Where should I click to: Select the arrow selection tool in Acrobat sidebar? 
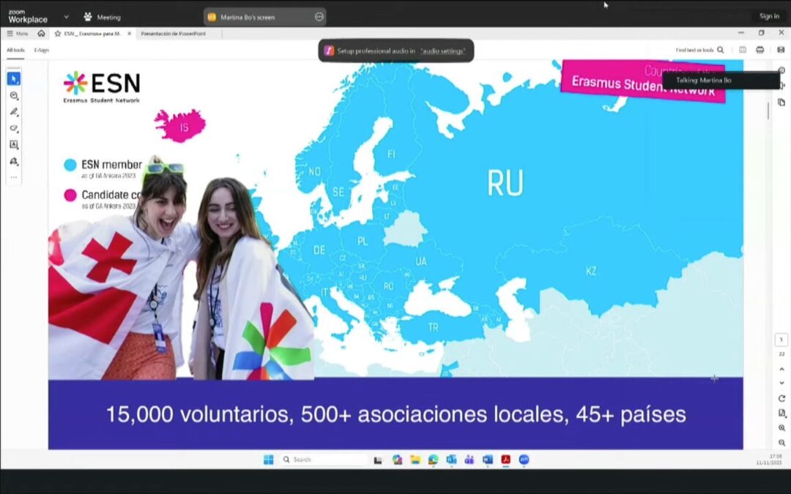[x=13, y=79]
